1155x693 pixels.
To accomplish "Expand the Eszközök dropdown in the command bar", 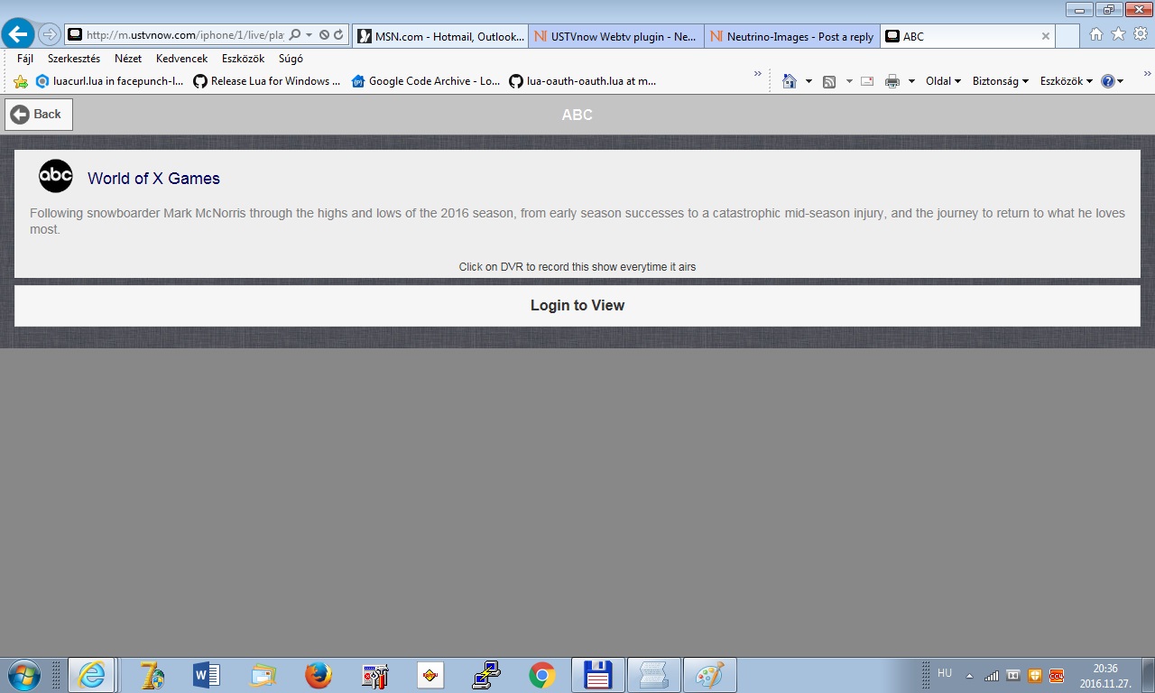I will click(x=1066, y=81).
